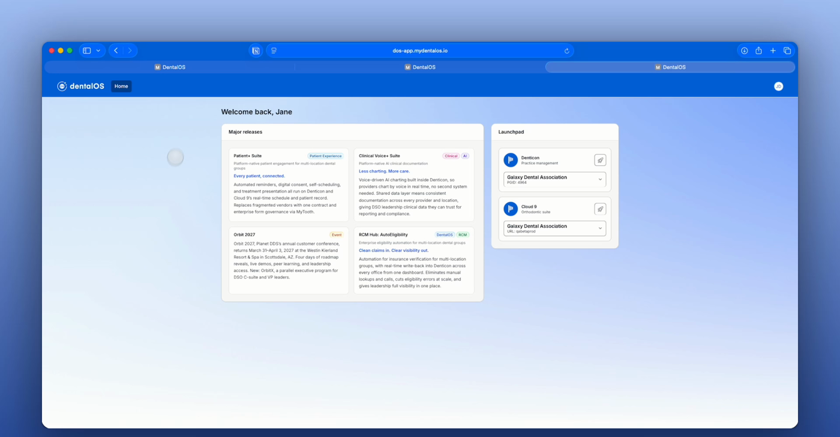Expand the Cloud 9 Galaxy Dental Association dropdown
Image resolution: width=840 pixels, height=437 pixels.
[554, 228]
